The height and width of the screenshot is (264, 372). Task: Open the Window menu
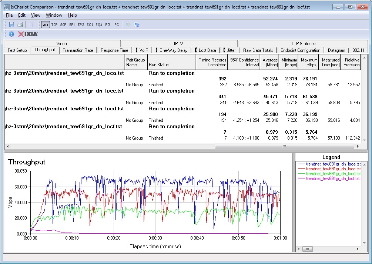(x=54, y=15)
